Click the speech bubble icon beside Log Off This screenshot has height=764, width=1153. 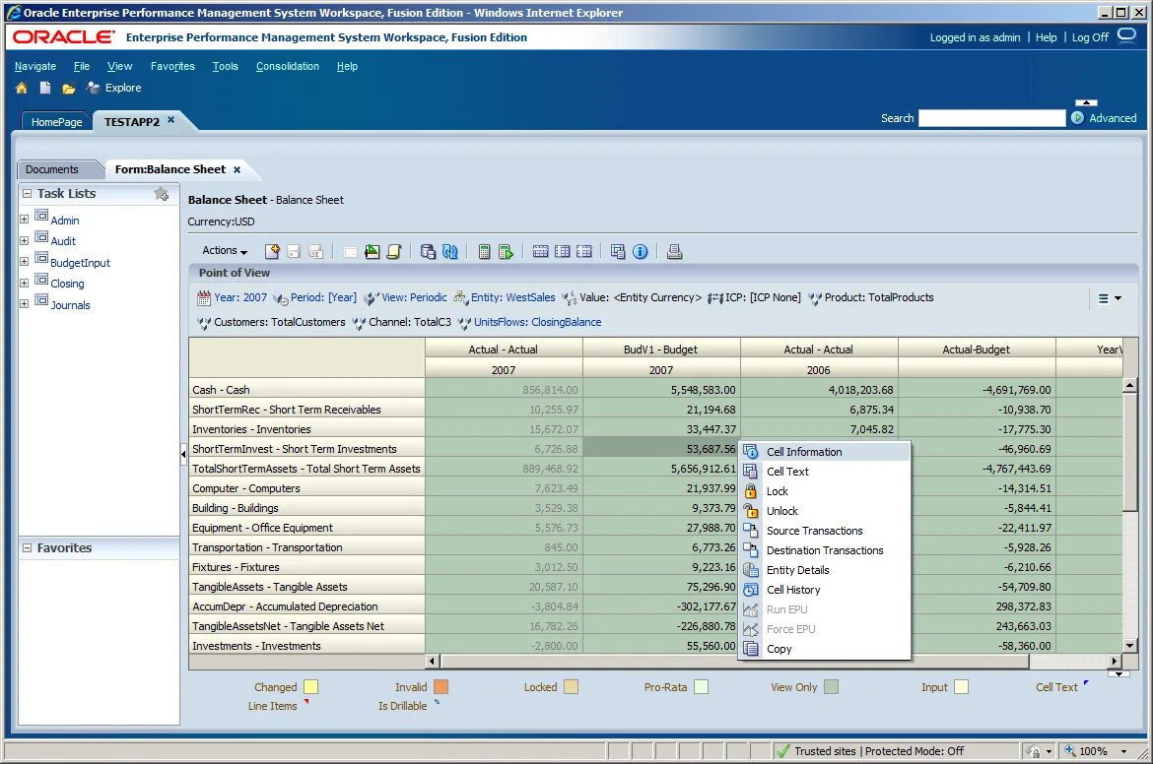pos(1126,35)
